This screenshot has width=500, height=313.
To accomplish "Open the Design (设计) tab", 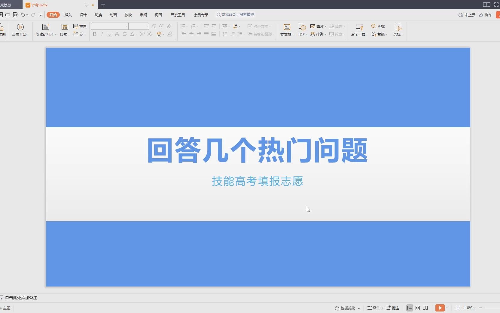I will pos(83,15).
